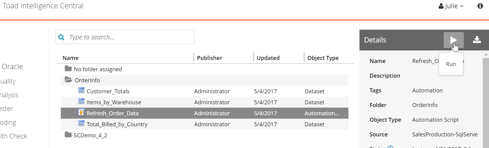
Task: Click the Total_Billed_by_Country dataset icon
Action: click(x=81, y=123)
